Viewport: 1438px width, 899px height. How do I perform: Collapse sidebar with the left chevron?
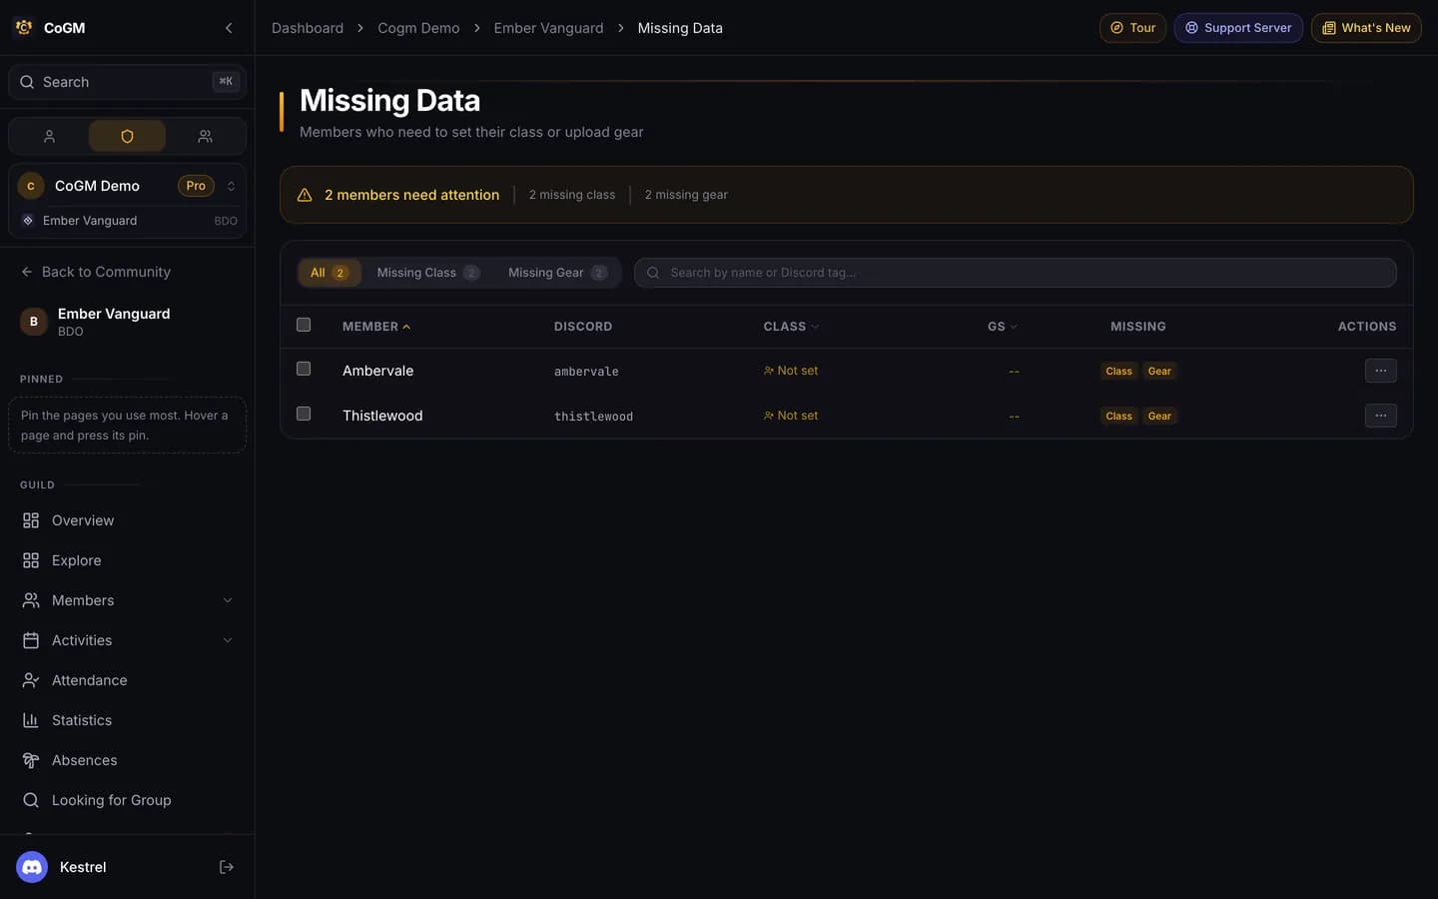(229, 28)
